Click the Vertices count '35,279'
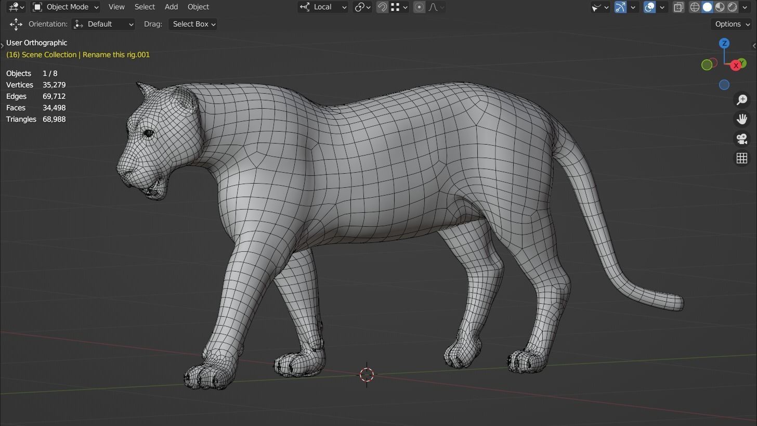The image size is (757, 426). pyautogui.click(x=54, y=85)
